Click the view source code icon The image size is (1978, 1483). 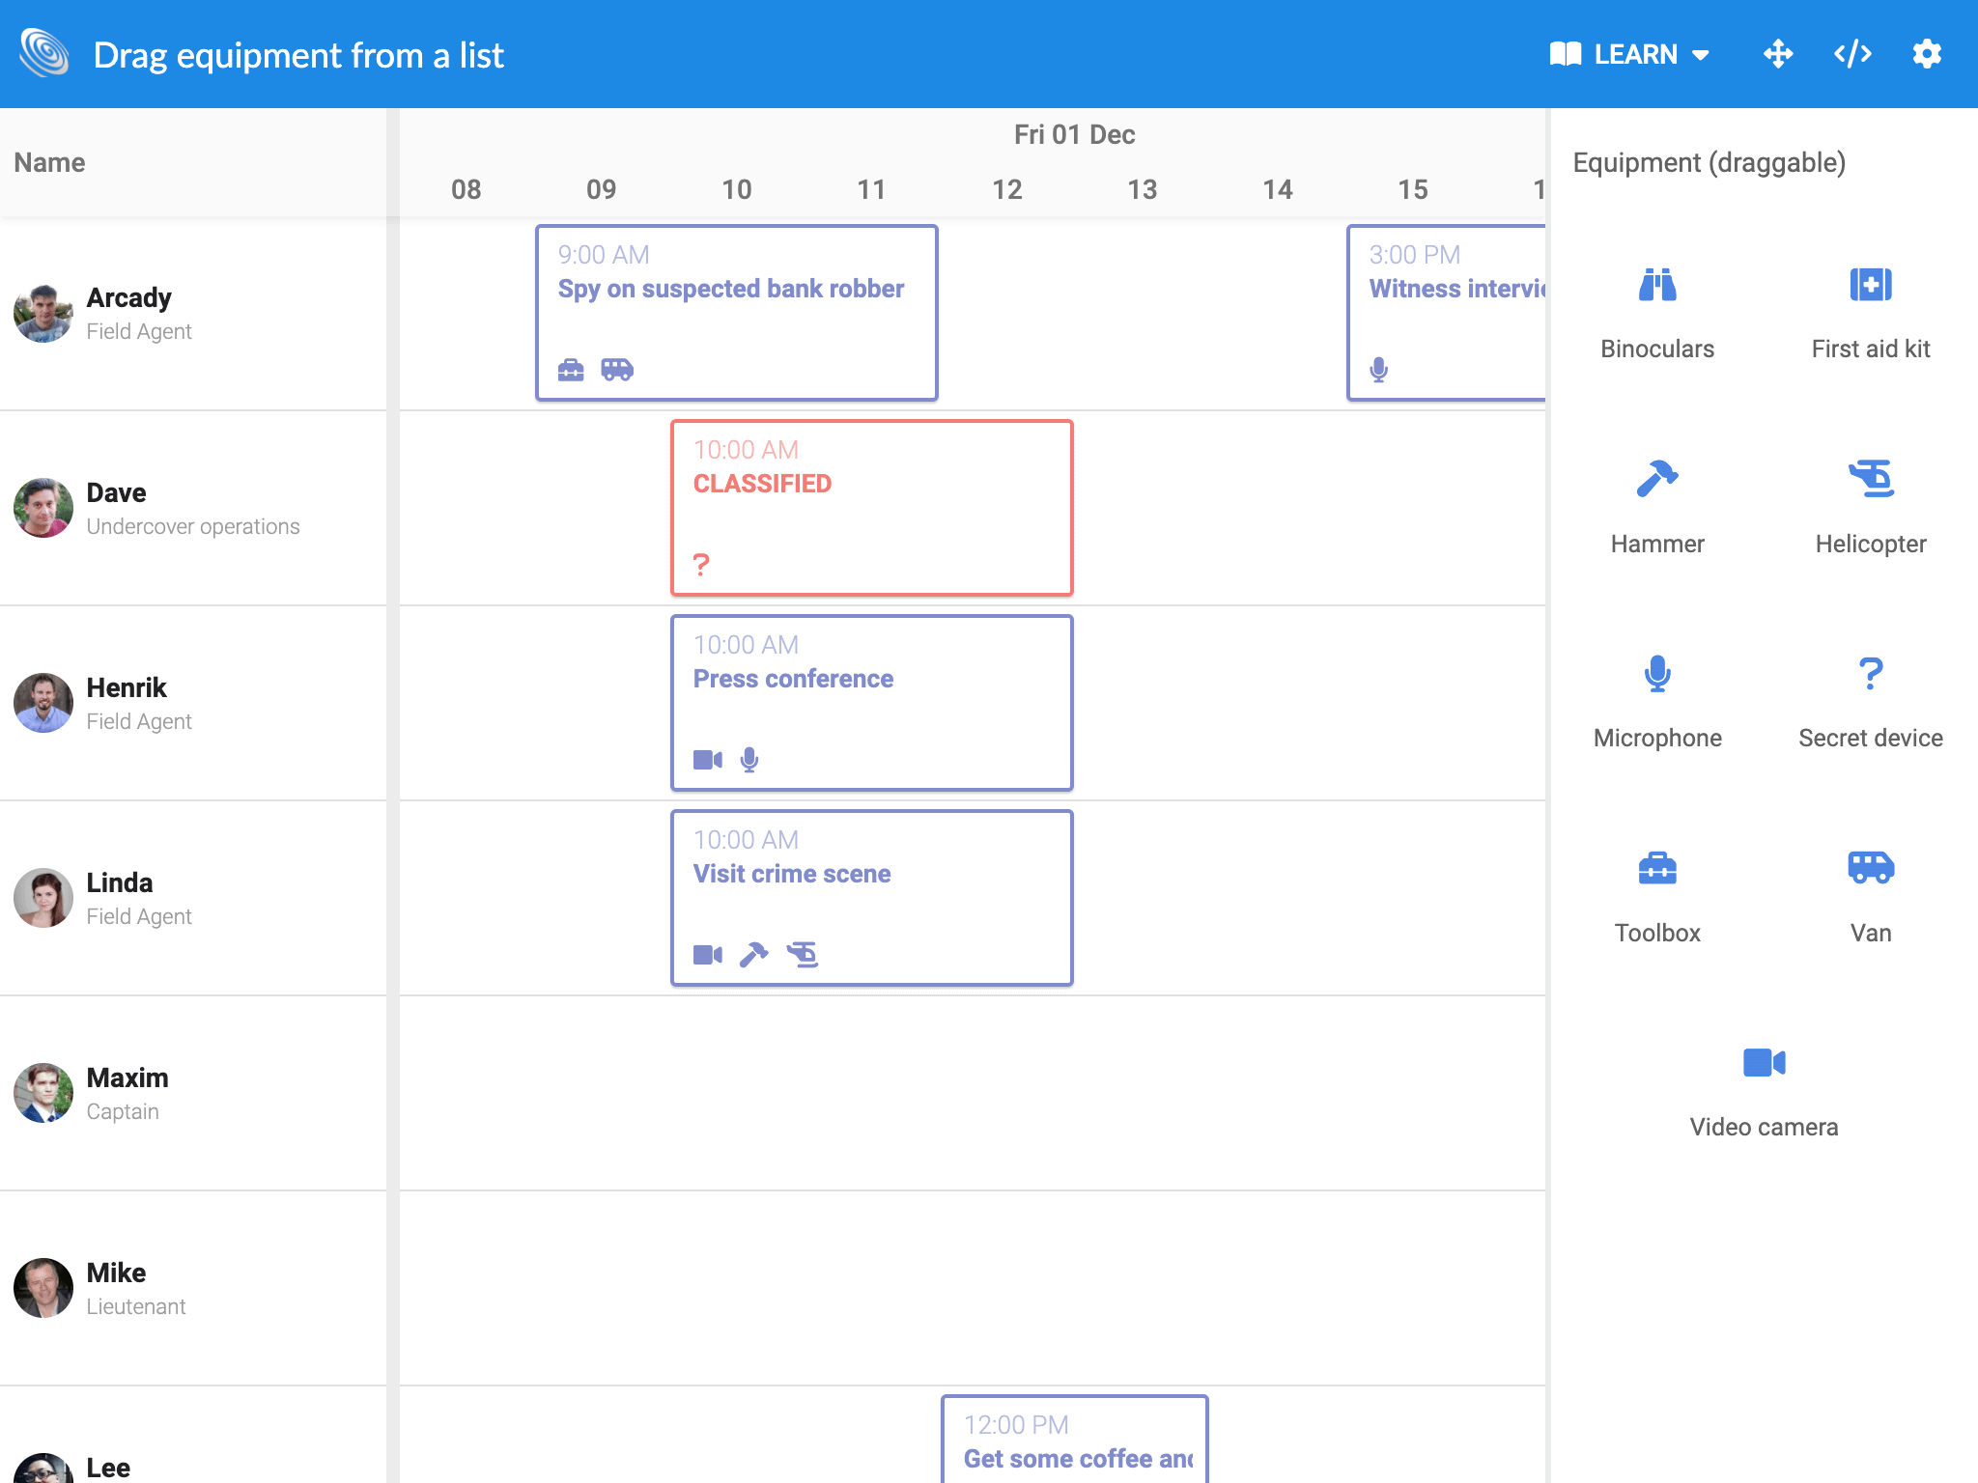click(1853, 54)
